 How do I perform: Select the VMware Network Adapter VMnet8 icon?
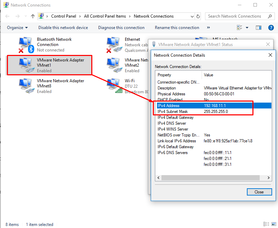[27, 86]
